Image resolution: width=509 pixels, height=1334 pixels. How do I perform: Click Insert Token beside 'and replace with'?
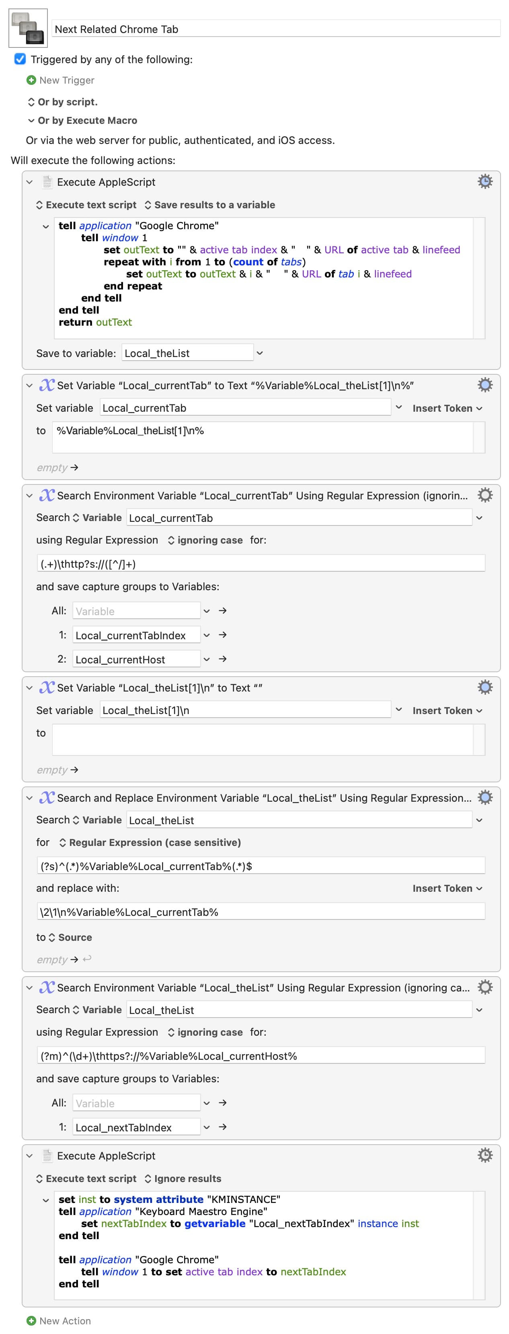[x=447, y=888]
